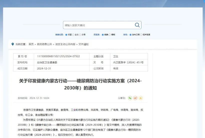Sort results by 相关程度
The image size is (205, 138).
point(141,35)
